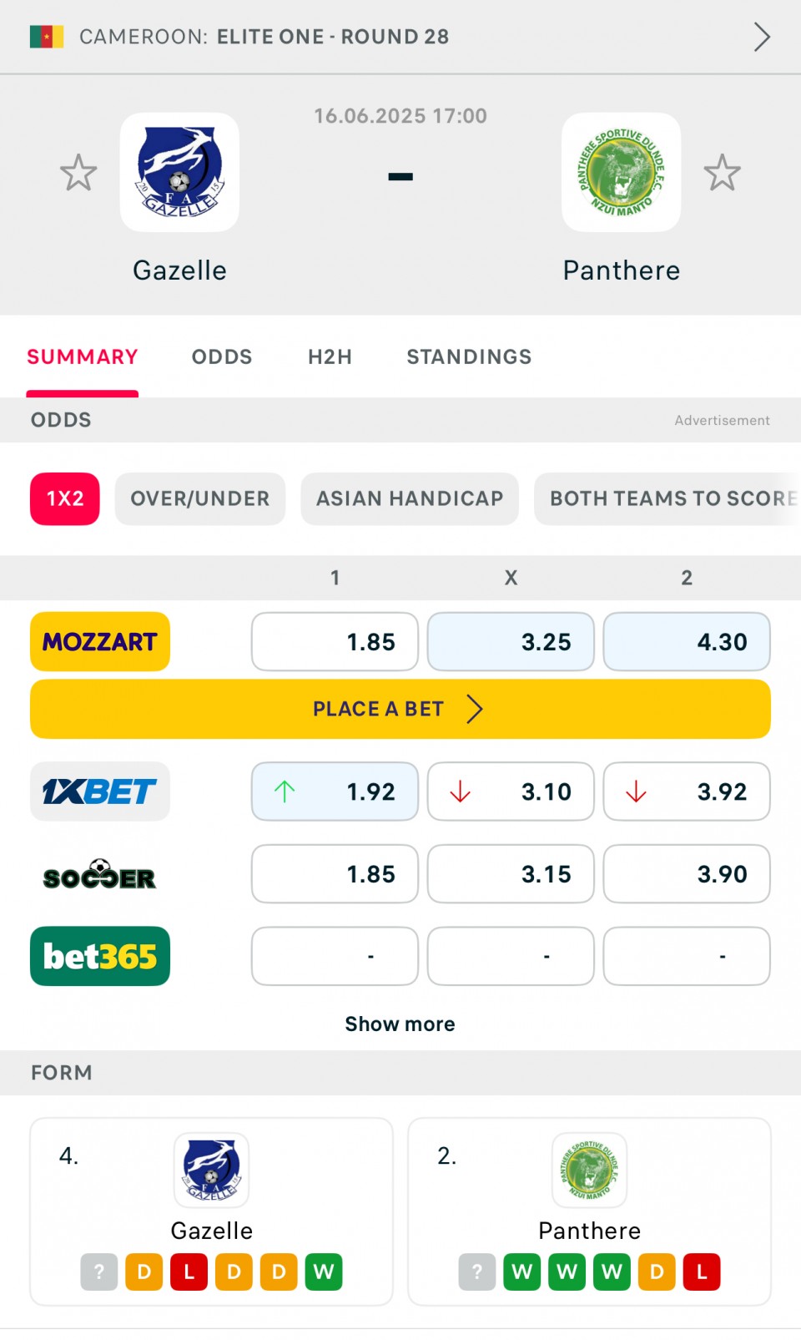The image size is (801, 1340).
Task: Open the Panthere team logo in header
Action: (621, 172)
